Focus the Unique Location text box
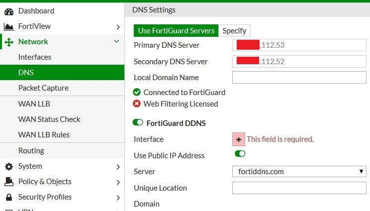The width and height of the screenshot is (370, 211). pyautogui.click(x=299, y=188)
